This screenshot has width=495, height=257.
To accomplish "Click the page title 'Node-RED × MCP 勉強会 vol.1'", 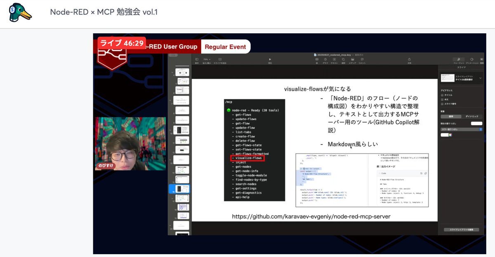I will [x=104, y=12].
